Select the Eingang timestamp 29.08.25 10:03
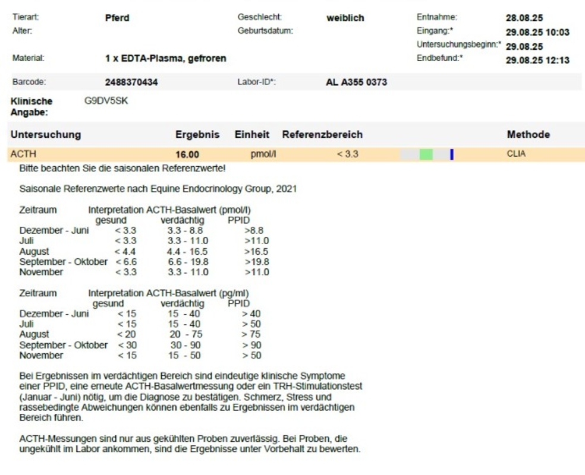Screen dimensions: 585x475 coord(537,33)
